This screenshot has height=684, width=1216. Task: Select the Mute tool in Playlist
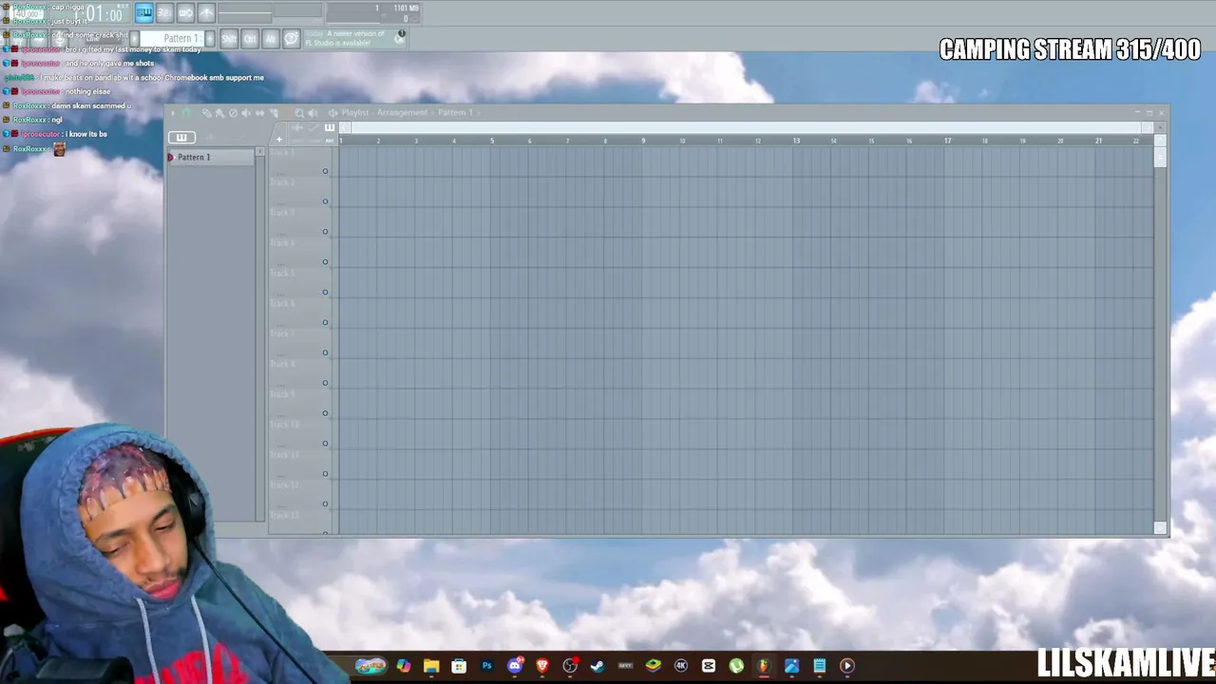(x=246, y=113)
